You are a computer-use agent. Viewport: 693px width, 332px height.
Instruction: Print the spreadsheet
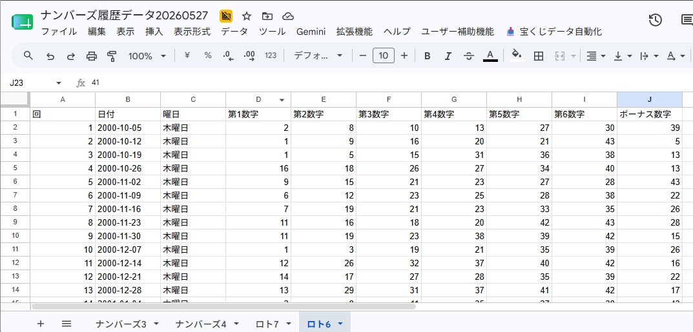[x=92, y=56]
